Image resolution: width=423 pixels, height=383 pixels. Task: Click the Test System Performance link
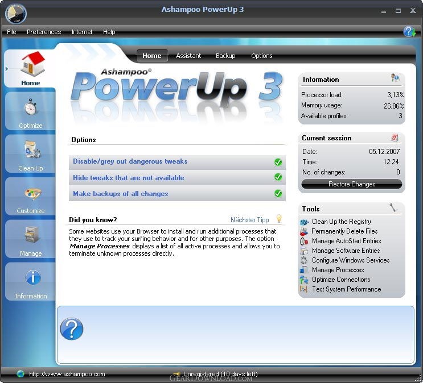346,289
